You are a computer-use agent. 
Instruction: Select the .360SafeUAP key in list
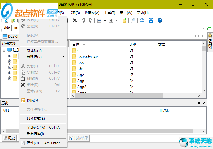click(87, 57)
